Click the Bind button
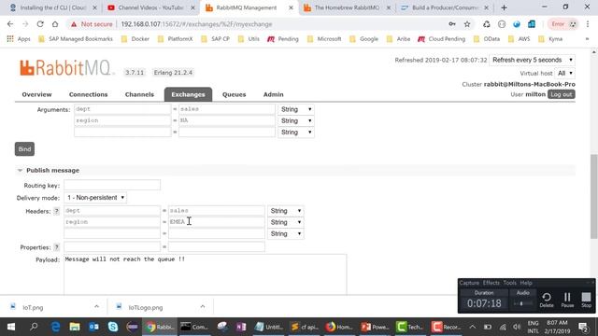This screenshot has height=336, width=598. click(25, 149)
